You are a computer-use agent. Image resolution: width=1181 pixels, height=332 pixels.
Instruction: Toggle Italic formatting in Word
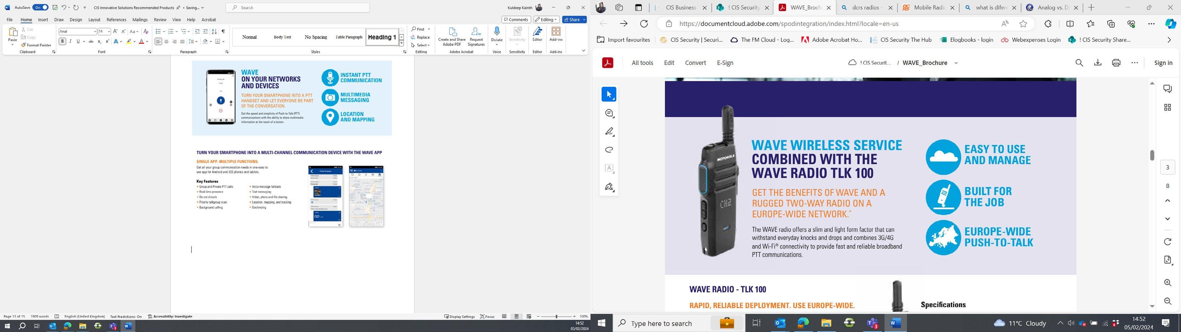click(x=70, y=41)
